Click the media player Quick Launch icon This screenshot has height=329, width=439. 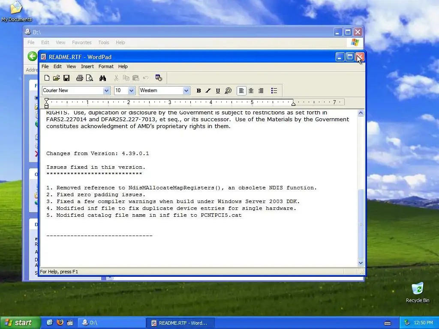70,323
